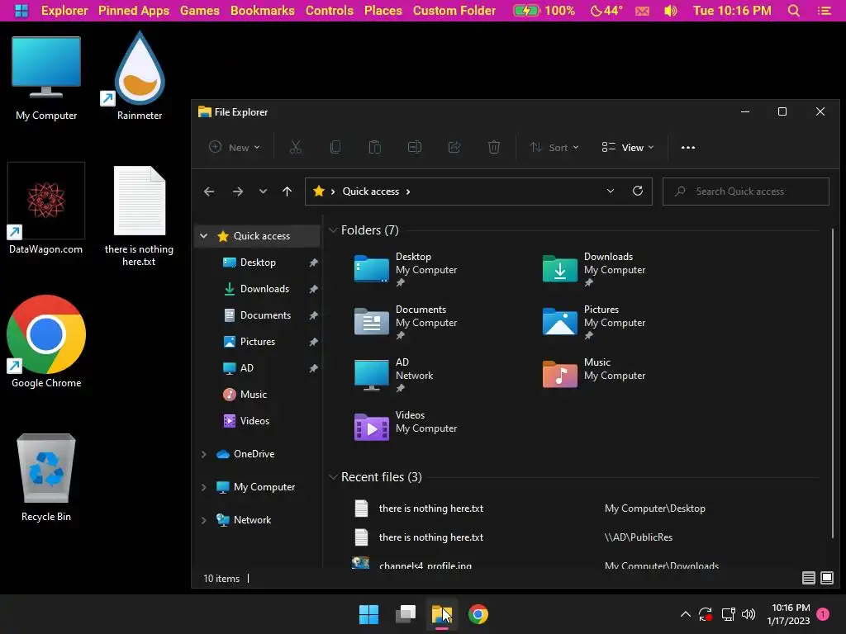Viewport: 846px width, 634px height.
Task: Expand the My Computer tree node
Action: (203, 487)
